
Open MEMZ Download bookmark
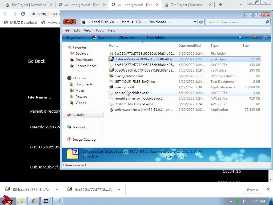(20, 22)
